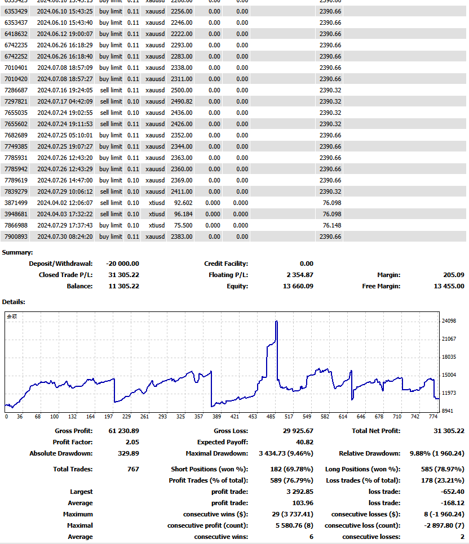Click Short Positions value 182 (69.78%)

(292, 469)
